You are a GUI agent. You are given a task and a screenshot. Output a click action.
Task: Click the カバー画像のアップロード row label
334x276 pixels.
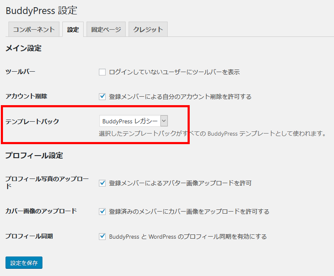[41, 211]
